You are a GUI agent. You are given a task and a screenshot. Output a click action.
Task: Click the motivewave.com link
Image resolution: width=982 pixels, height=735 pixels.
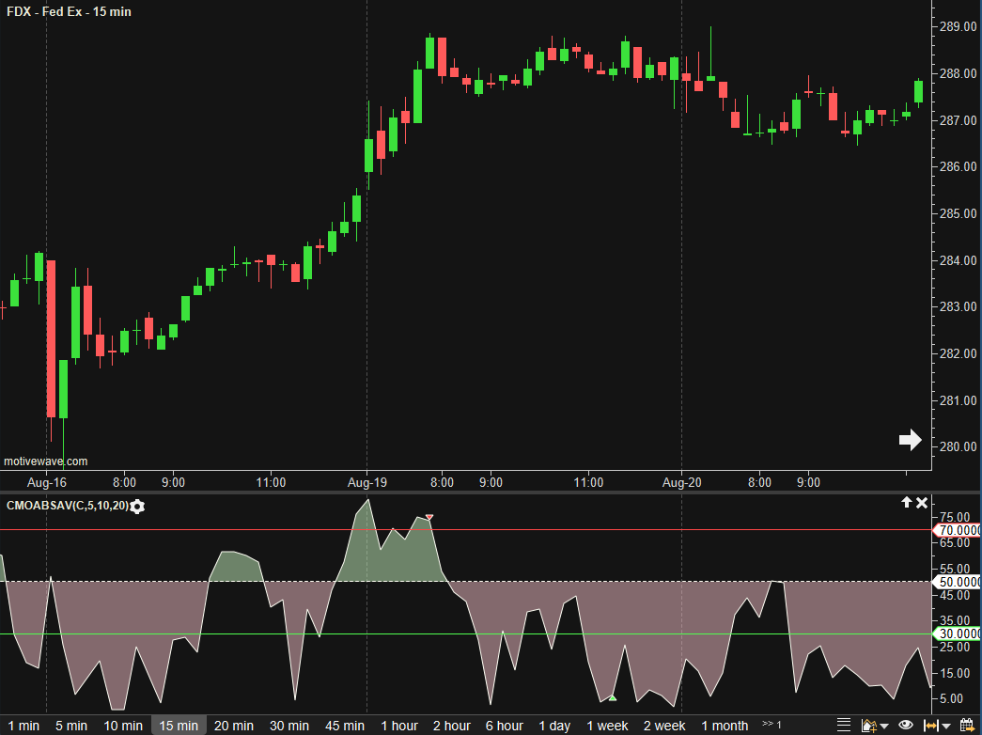click(x=46, y=461)
